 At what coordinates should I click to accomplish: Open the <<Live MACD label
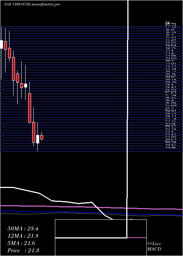[x=154, y=246]
